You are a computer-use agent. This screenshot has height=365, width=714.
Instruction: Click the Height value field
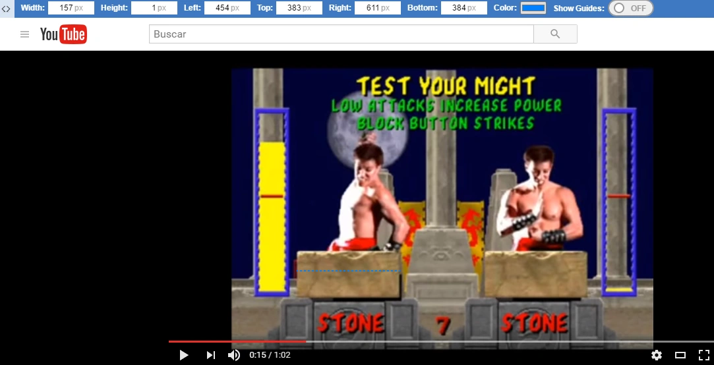tap(154, 8)
